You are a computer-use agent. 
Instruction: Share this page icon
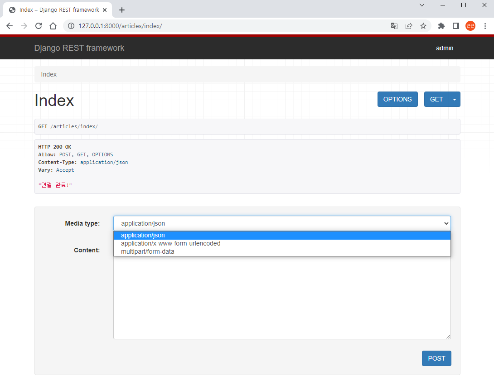click(409, 26)
